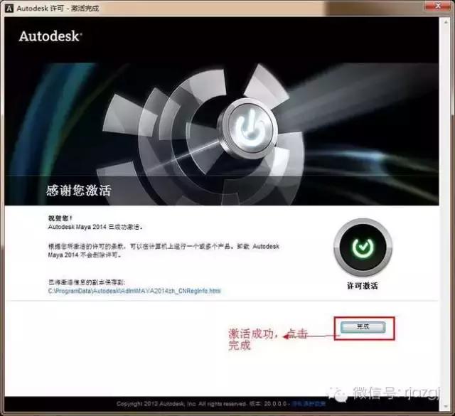Click the 许可激活 label under the icon
Viewport: 455px width, 416px height.
tap(363, 286)
